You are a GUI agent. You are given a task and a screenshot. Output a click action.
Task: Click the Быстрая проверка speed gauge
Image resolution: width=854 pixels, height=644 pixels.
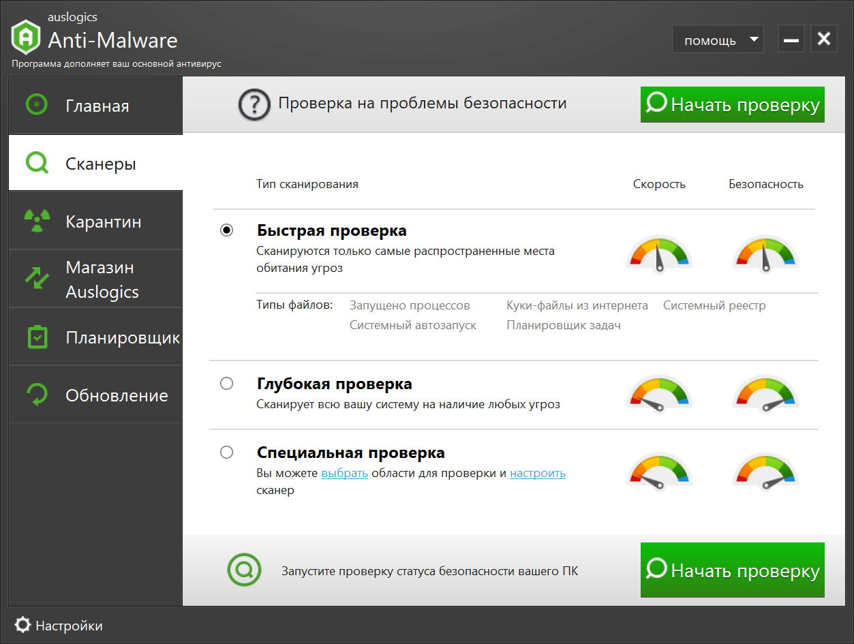pos(659,254)
